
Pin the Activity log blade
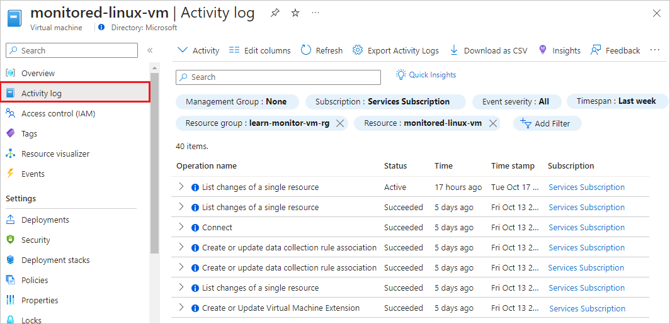point(275,13)
